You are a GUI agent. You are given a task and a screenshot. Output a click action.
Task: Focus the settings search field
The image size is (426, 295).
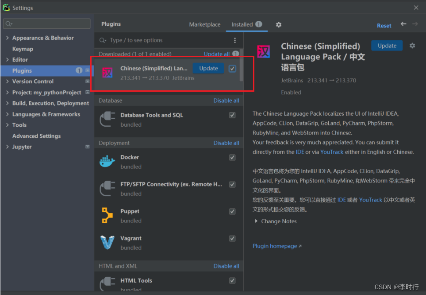47,23
